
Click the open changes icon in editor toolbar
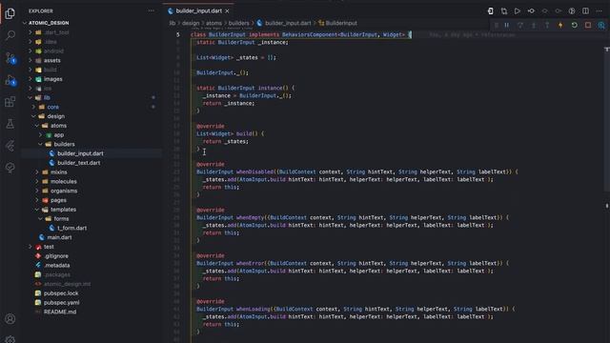pos(504,10)
